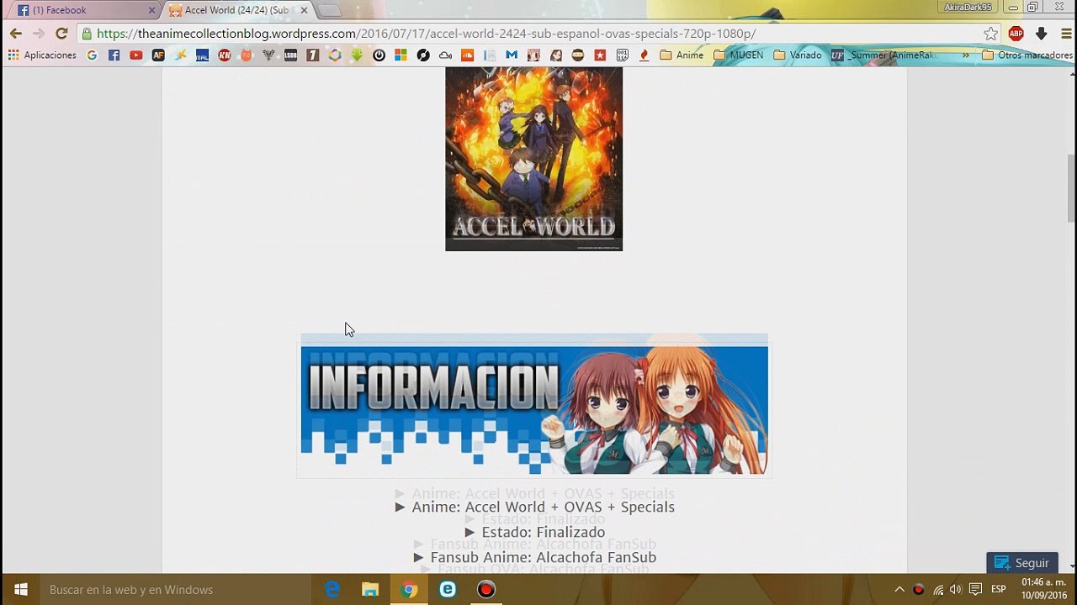Click 'Anime: Accel World + OVAS + Specials' text
This screenshot has width=1077, height=605.
coord(543,507)
